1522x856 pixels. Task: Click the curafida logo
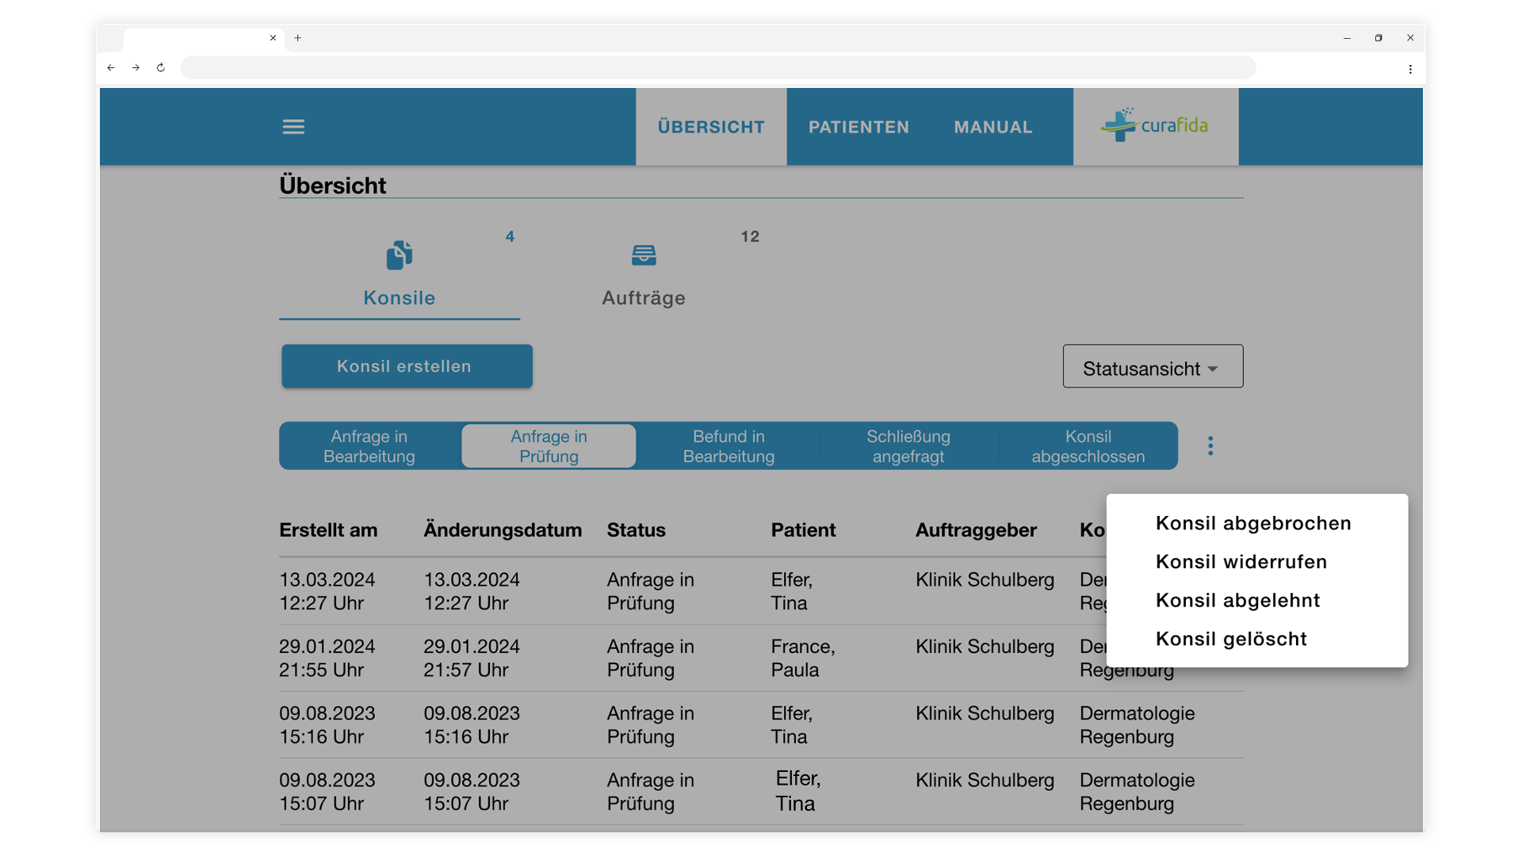pyautogui.click(x=1155, y=125)
